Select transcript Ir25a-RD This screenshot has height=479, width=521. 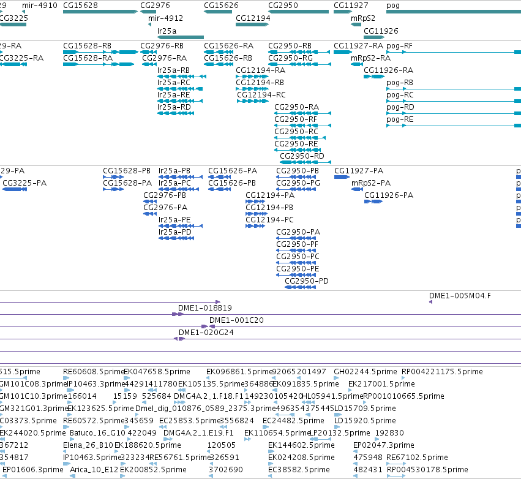click(176, 113)
